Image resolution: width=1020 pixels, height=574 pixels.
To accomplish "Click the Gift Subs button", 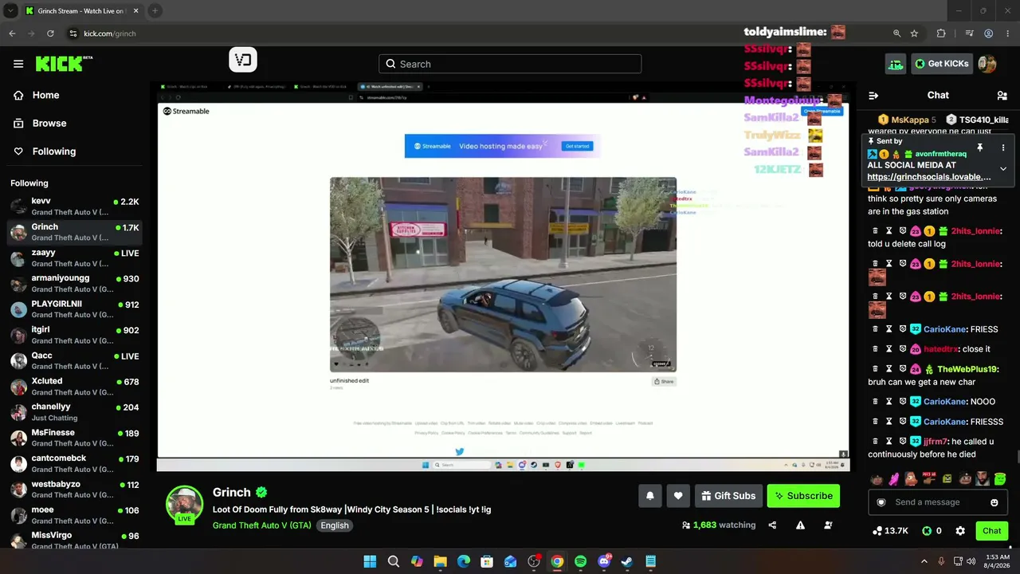I will pyautogui.click(x=728, y=496).
